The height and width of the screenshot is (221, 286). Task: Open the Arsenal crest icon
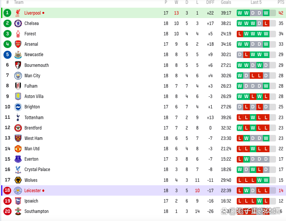pos(18,44)
